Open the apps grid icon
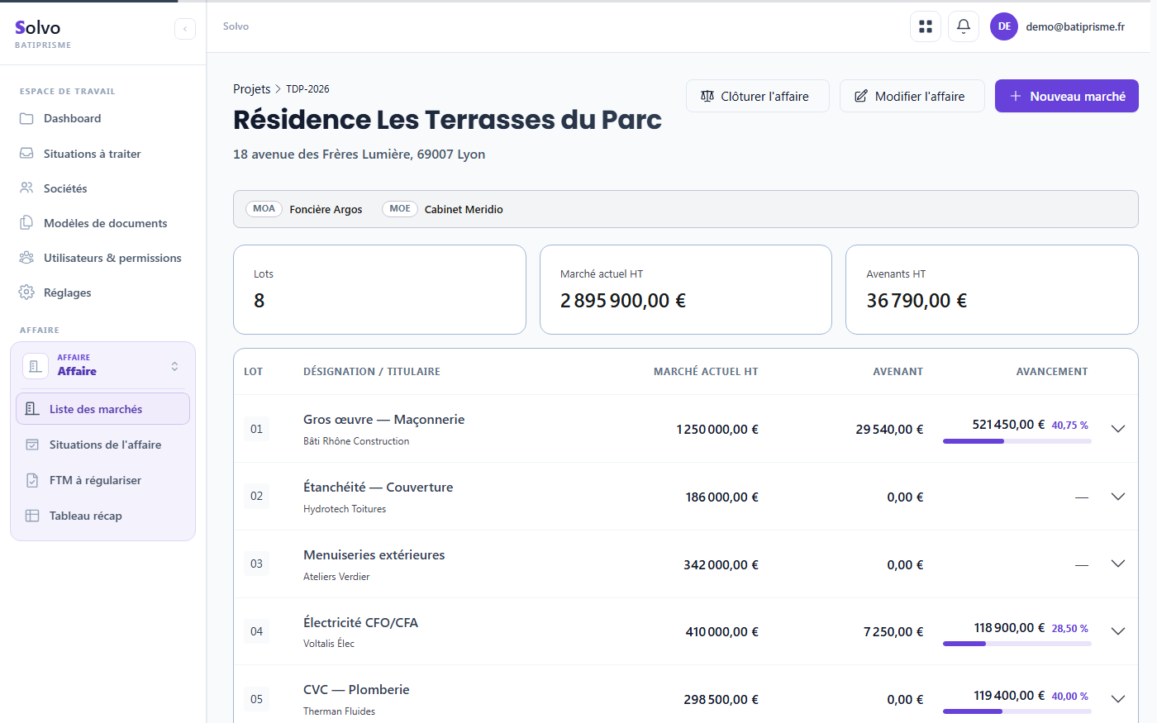The image size is (1157, 723). (926, 26)
